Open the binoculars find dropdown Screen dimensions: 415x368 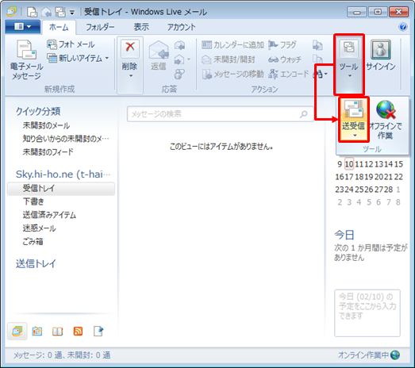click(321, 75)
